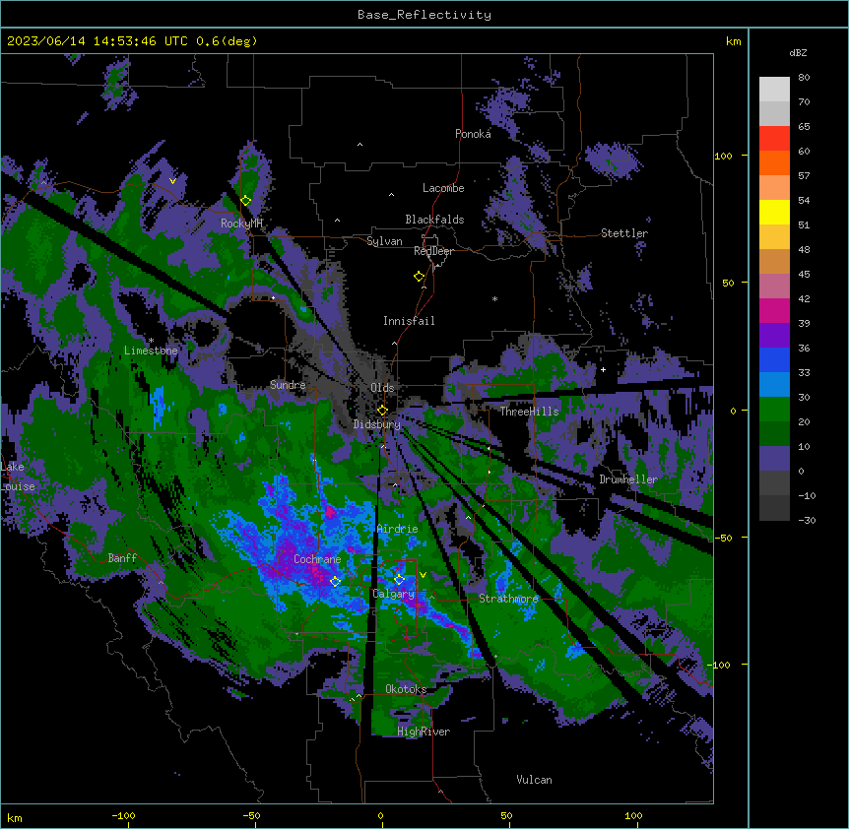Screen dimensions: 849x829
Task: Click the Innisfail town label
Action: click(x=409, y=321)
